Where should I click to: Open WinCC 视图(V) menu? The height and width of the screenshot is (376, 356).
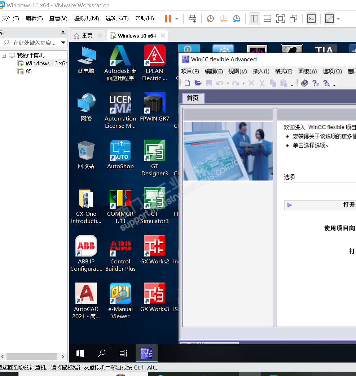pyautogui.click(x=237, y=71)
